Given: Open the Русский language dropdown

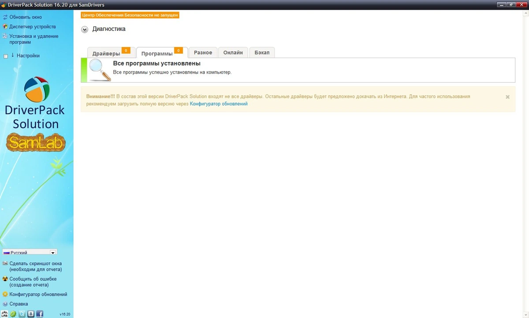Looking at the screenshot, I should (x=30, y=252).
